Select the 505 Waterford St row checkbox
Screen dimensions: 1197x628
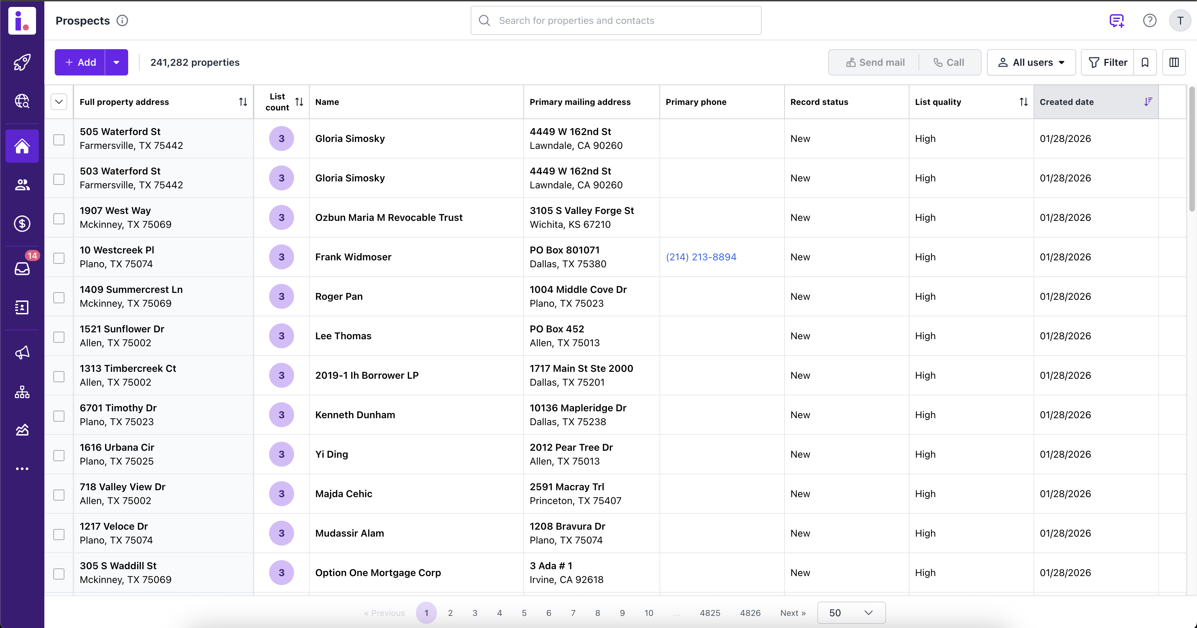tap(59, 140)
